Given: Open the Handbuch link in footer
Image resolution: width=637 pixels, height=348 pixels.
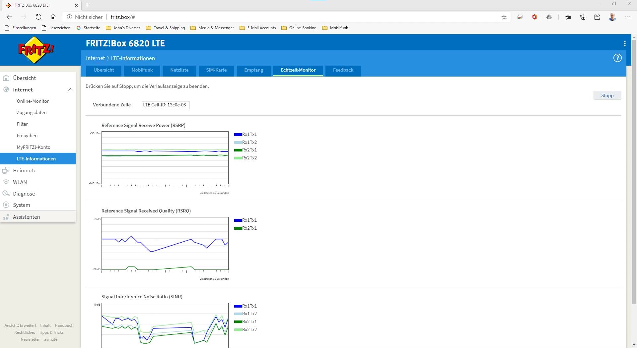Looking at the screenshot, I should pos(64,325).
